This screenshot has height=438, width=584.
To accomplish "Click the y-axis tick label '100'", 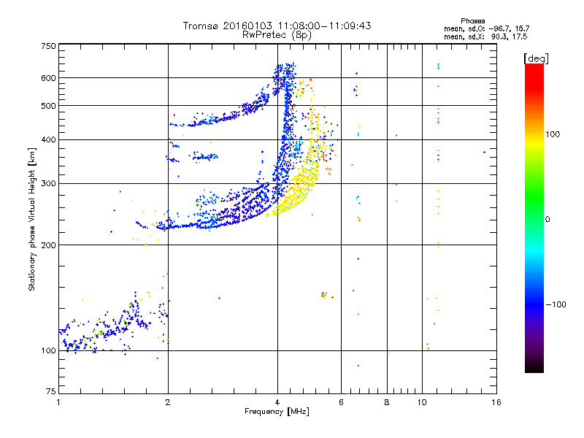I will point(48,350).
